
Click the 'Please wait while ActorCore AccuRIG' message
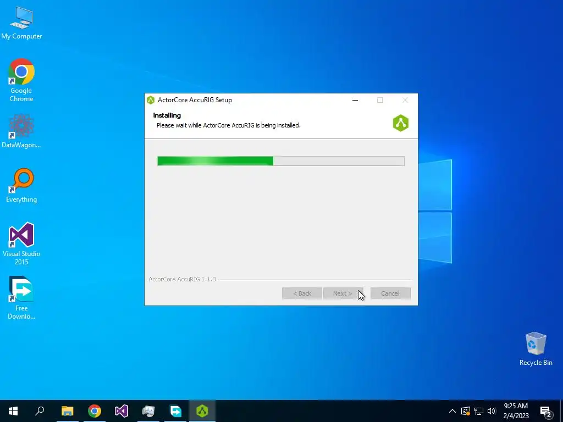click(x=228, y=125)
